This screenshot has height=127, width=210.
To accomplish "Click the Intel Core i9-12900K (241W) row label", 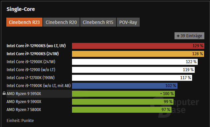I will [x=31, y=62].
